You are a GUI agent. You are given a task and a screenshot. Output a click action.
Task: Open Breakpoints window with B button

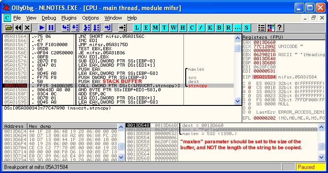point(219,27)
